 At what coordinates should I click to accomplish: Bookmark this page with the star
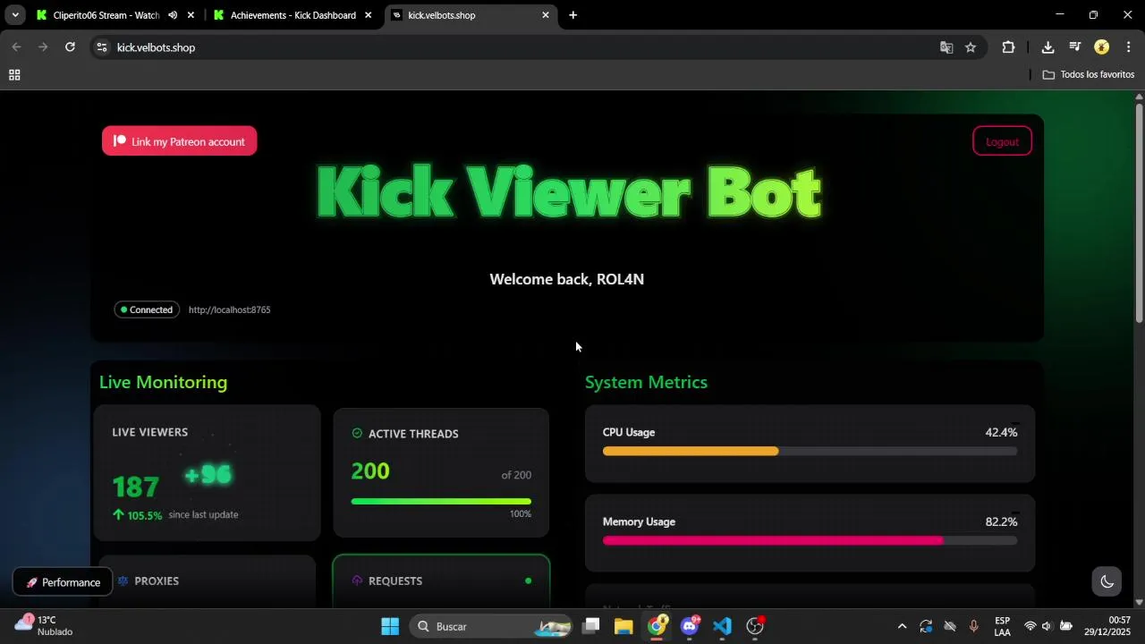pyautogui.click(x=971, y=47)
